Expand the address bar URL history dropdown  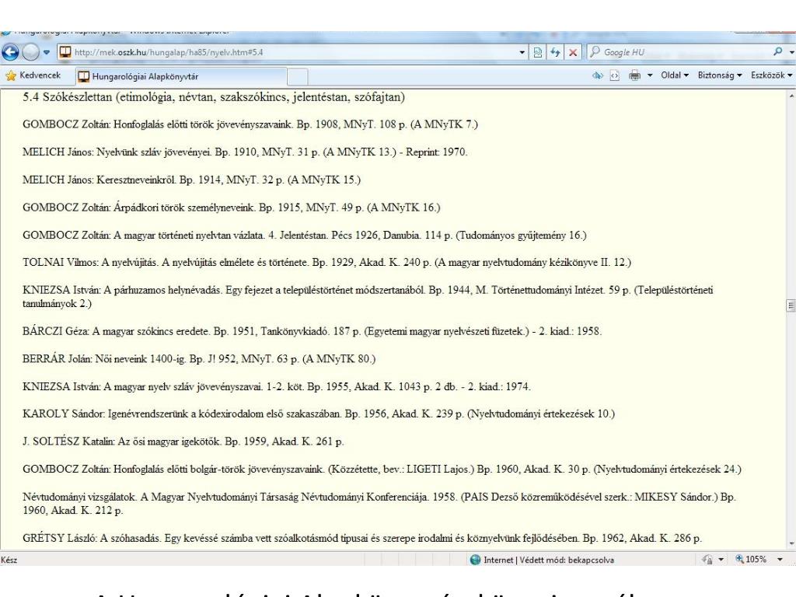click(x=522, y=52)
